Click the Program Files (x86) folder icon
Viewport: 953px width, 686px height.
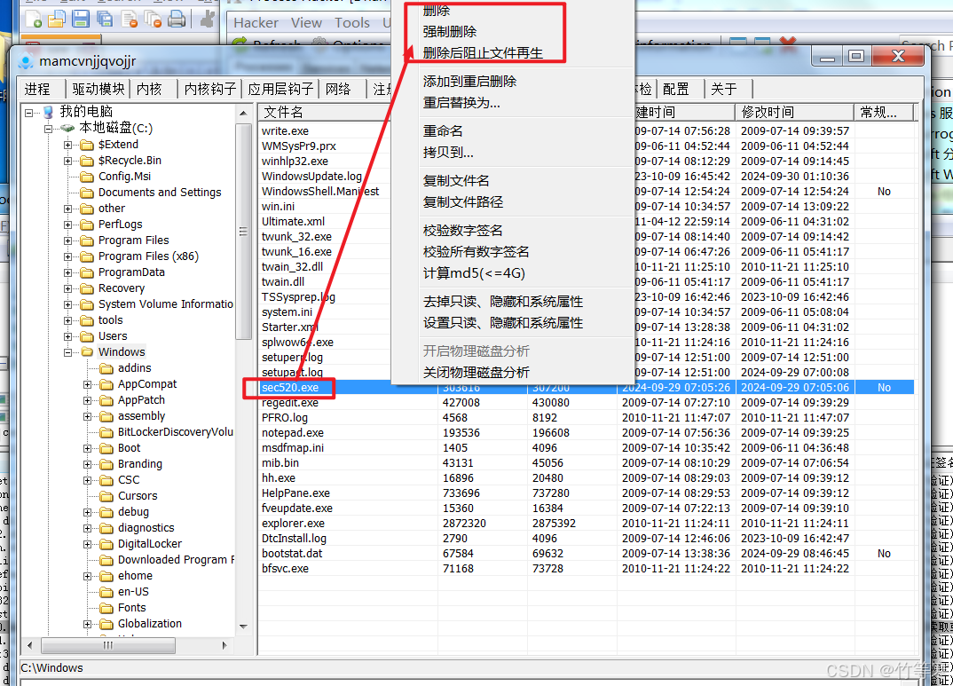click(x=88, y=256)
